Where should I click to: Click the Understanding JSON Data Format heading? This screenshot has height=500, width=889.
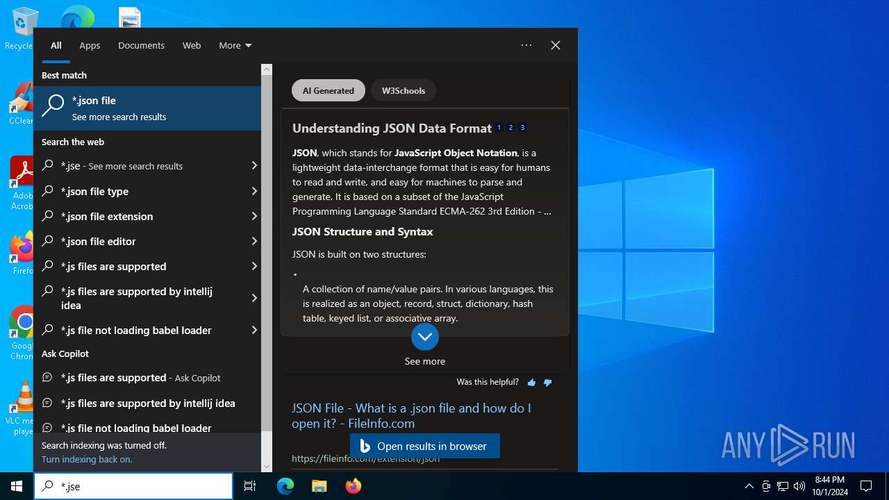click(392, 128)
